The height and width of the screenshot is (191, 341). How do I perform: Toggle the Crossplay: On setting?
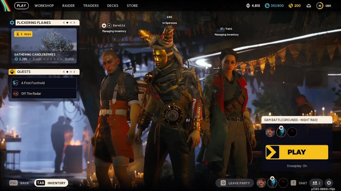(297, 166)
